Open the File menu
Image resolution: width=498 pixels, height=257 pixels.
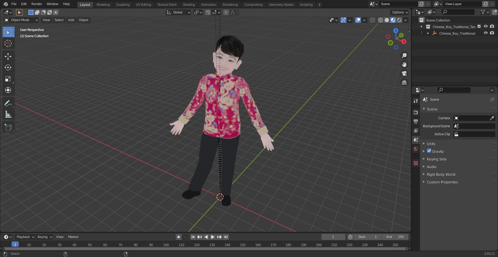coord(14,4)
